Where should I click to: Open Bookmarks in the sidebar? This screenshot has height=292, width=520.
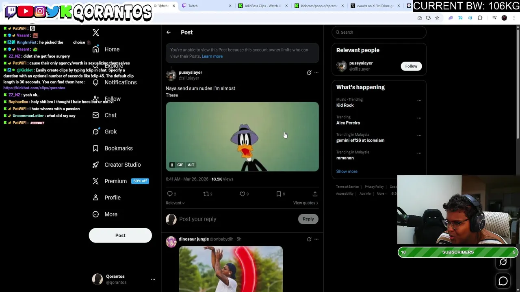click(x=112, y=148)
